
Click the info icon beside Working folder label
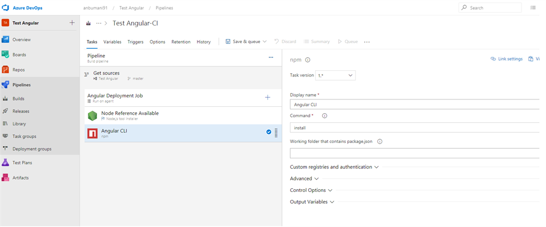(x=380, y=141)
